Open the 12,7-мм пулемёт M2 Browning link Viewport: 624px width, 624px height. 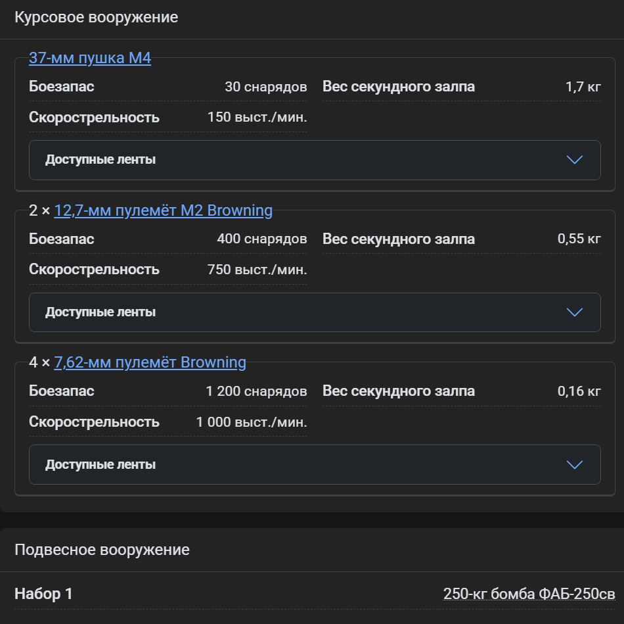pyautogui.click(x=163, y=210)
